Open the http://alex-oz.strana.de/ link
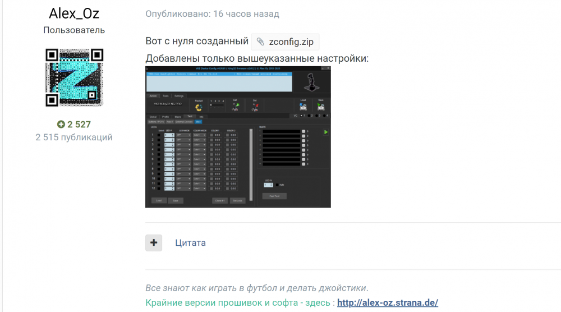This screenshot has height=312, width=561. pos(388,302)
